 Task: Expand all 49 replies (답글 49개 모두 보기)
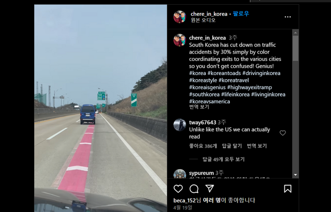[223, 159]
